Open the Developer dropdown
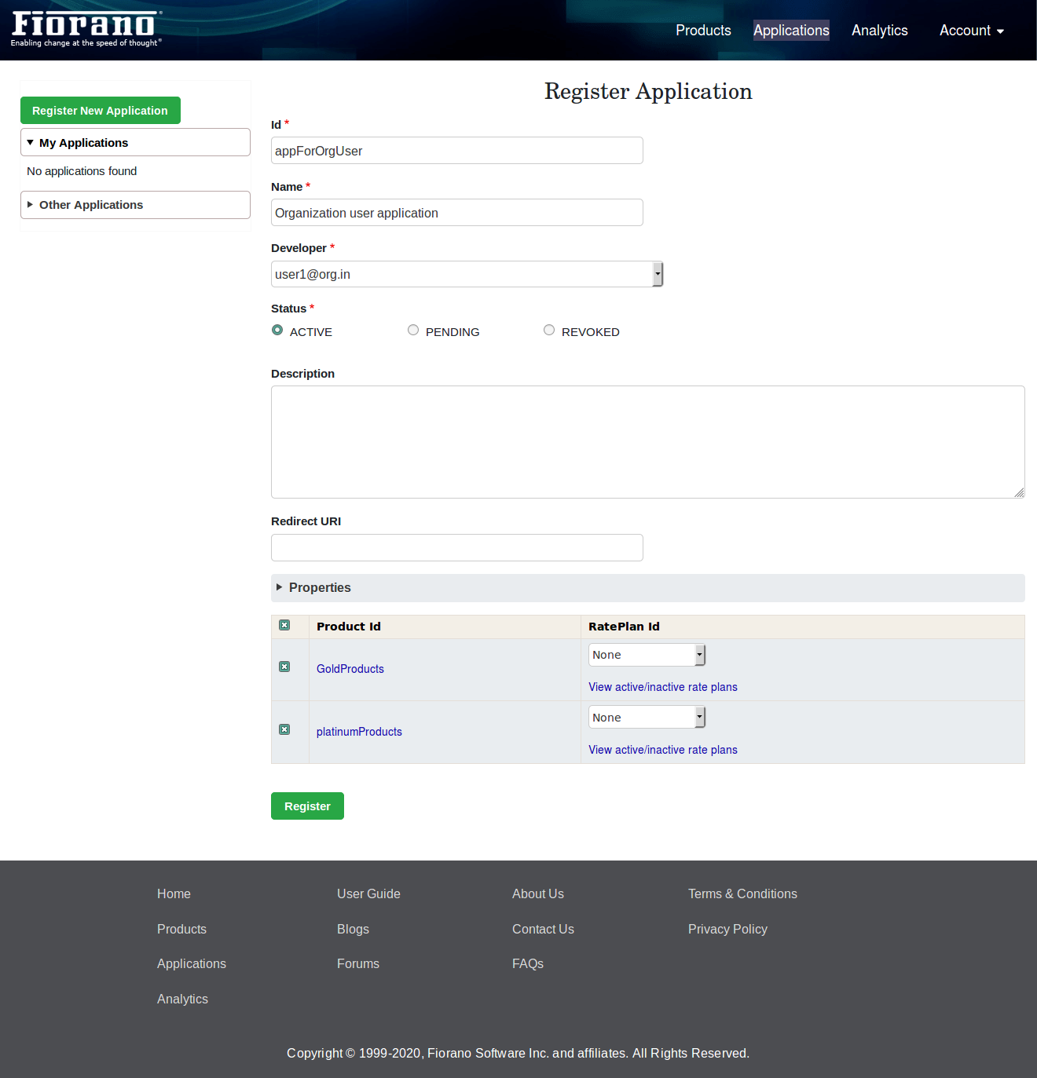Viewport: 1037px width, 1078px height. [x=467, y=274]
